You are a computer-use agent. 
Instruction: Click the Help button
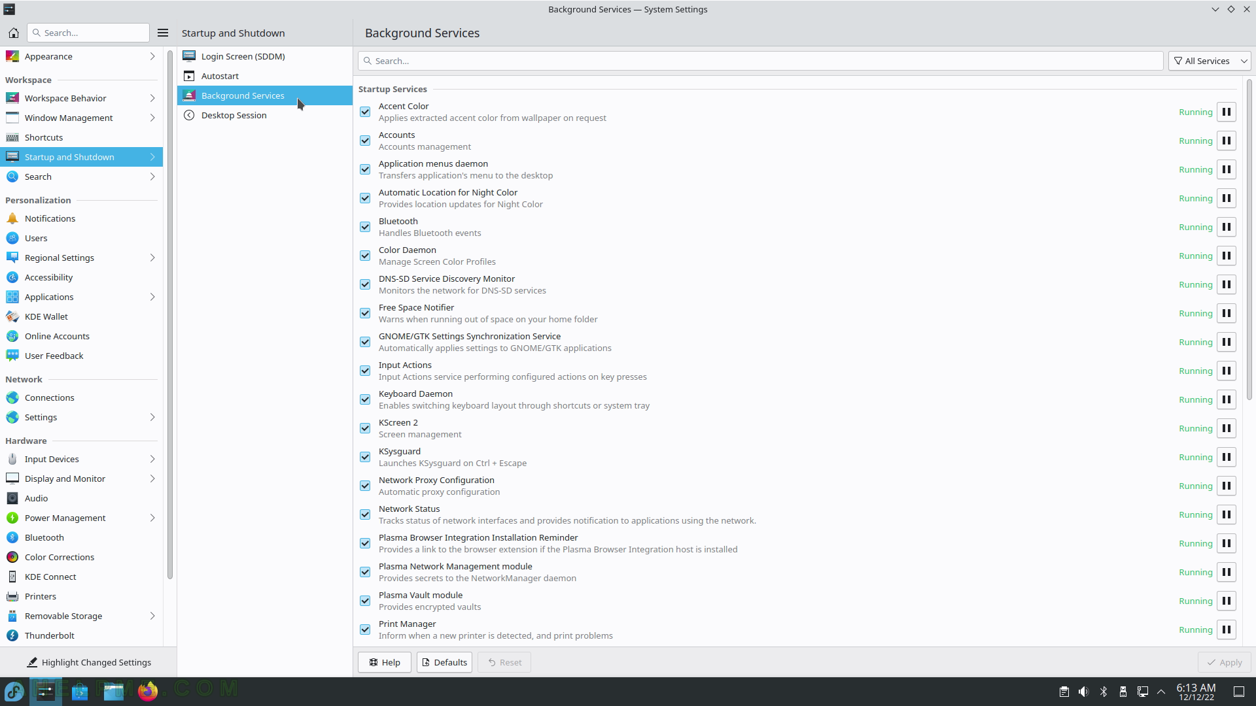(384, 662)
